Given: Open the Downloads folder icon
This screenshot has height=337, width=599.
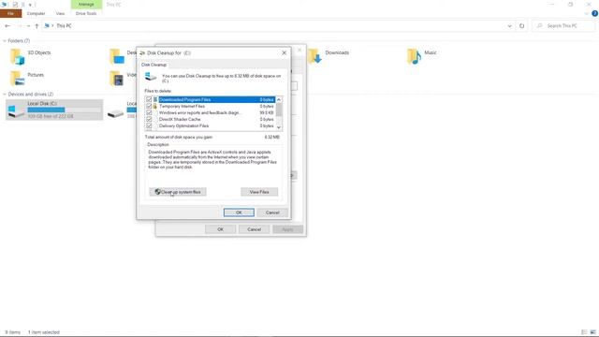Looking at the screenshot, I should click(314, 56).
